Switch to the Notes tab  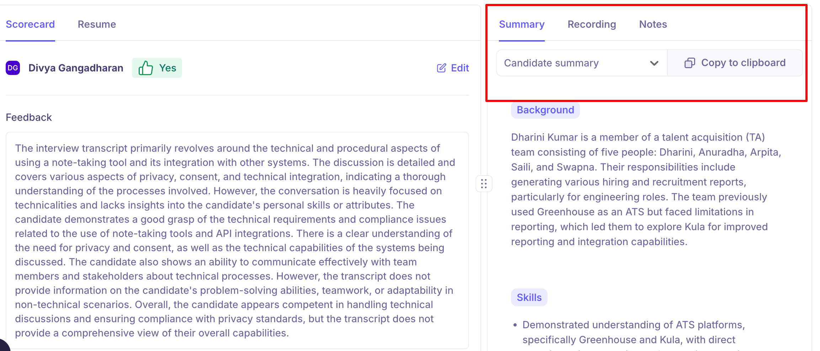coord(653,24)
